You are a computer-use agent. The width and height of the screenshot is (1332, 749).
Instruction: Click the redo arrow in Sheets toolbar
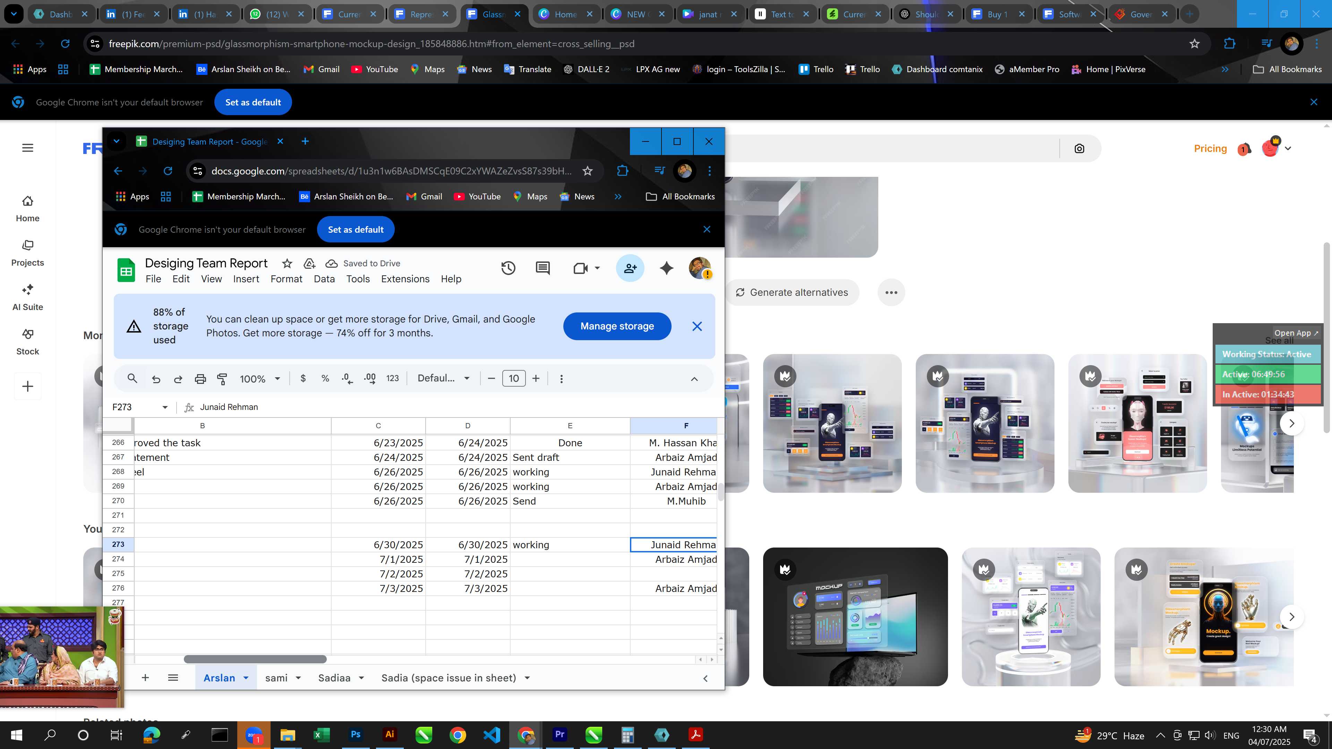click(178, 379)
